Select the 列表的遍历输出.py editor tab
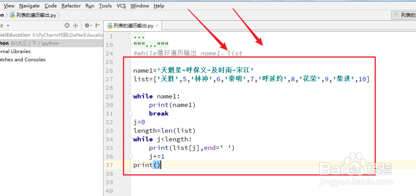The image size is (416, 196). pyautogui.click(x=133, y=26)
